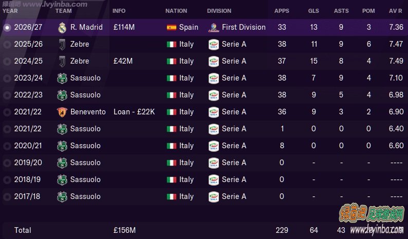Viewport: 408px width, 239px height.
Task: Sort by the GLS column header
Action: (313, 11)
